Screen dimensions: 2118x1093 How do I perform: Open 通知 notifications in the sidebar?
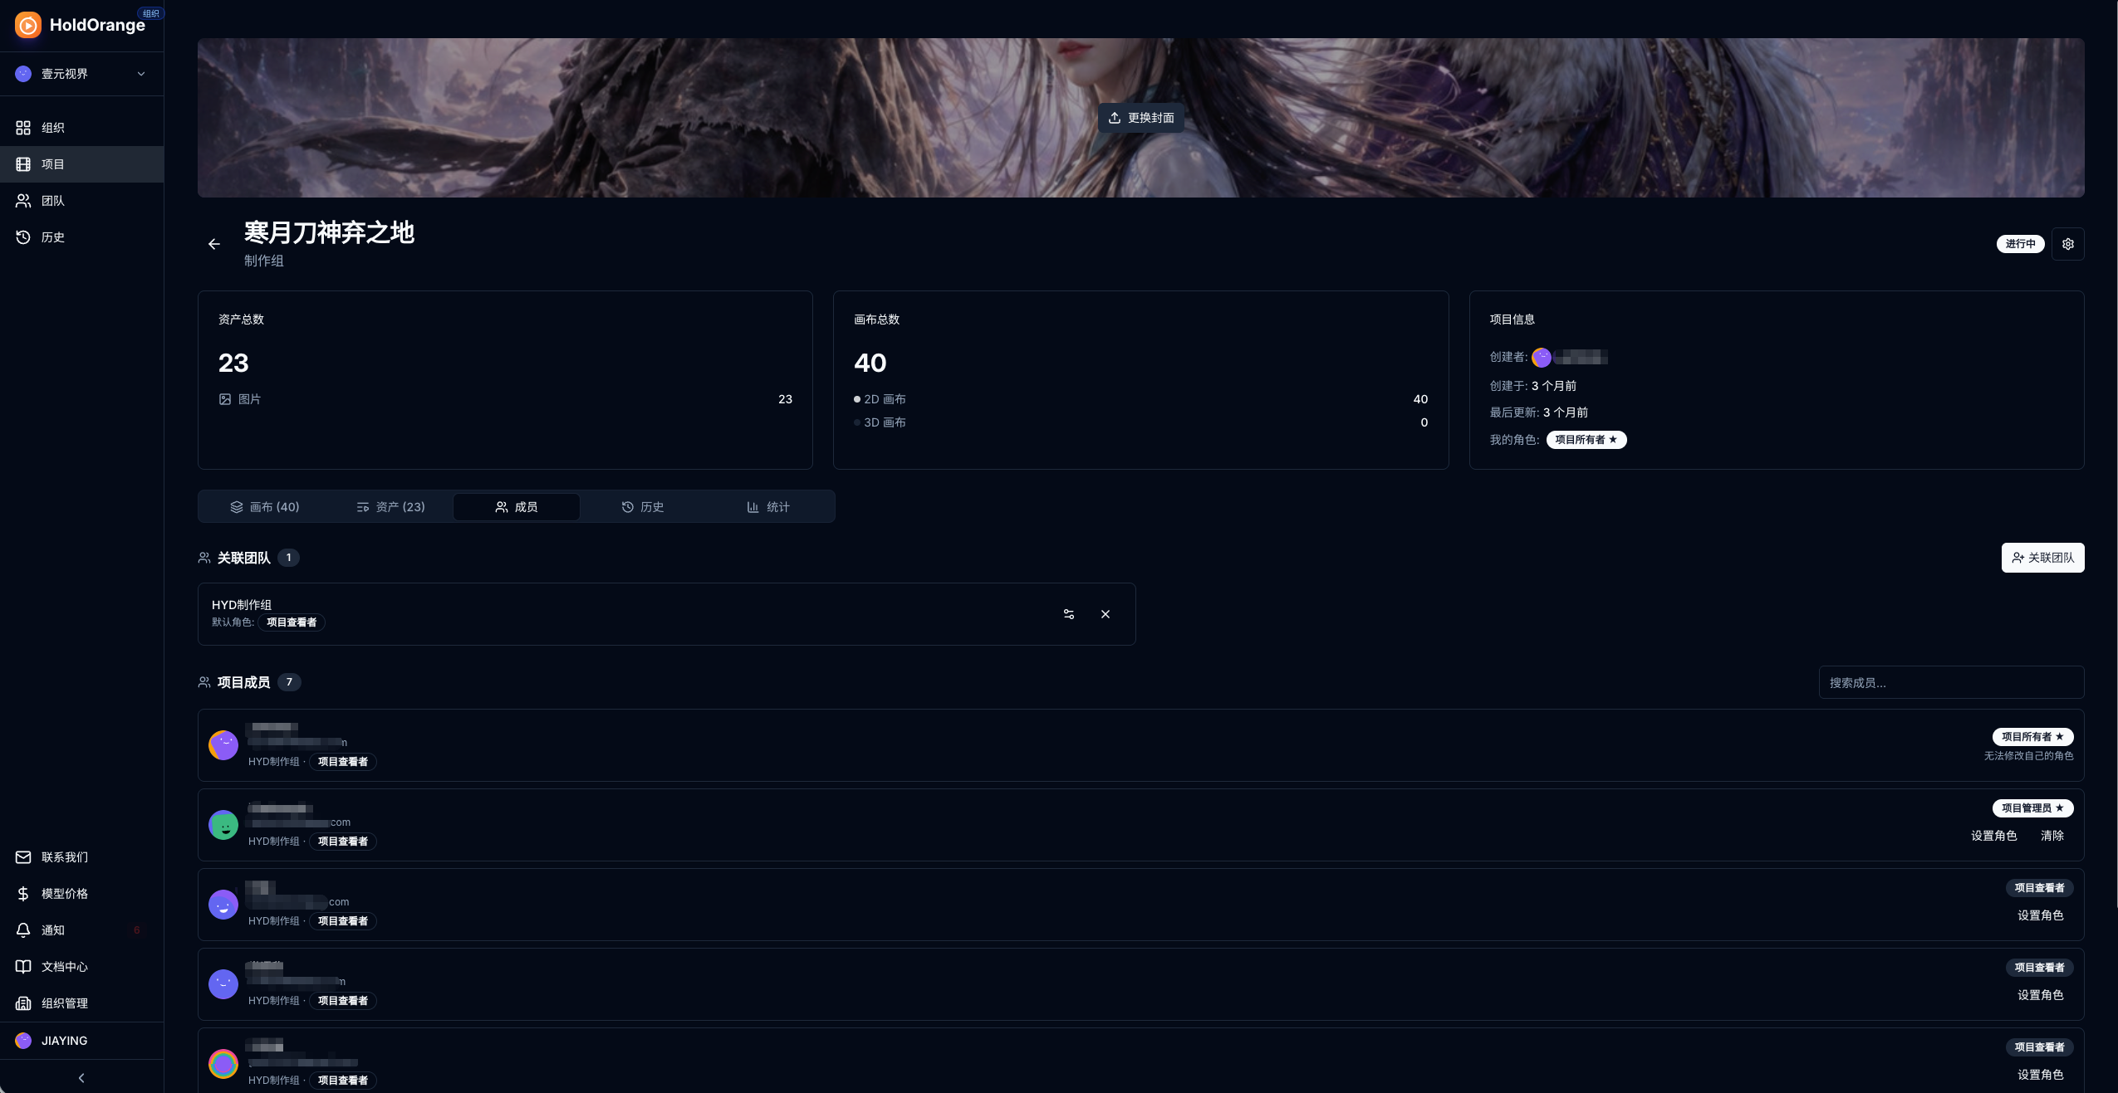81,930
